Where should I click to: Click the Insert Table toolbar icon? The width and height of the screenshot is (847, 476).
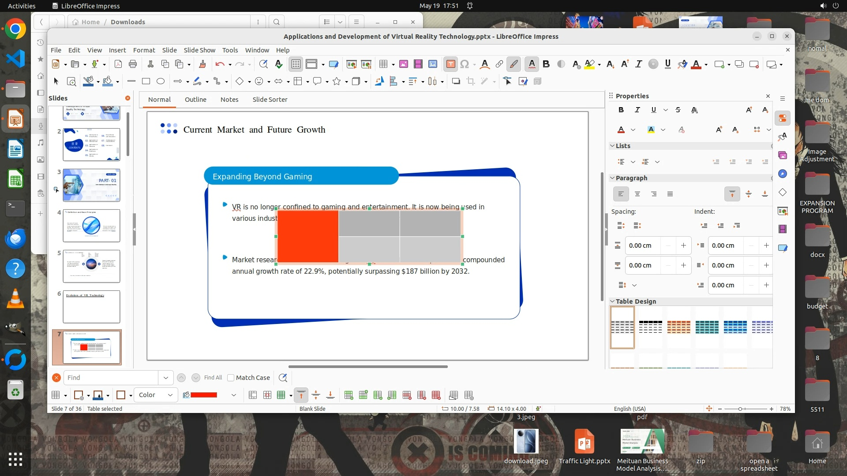click(383, 64)
